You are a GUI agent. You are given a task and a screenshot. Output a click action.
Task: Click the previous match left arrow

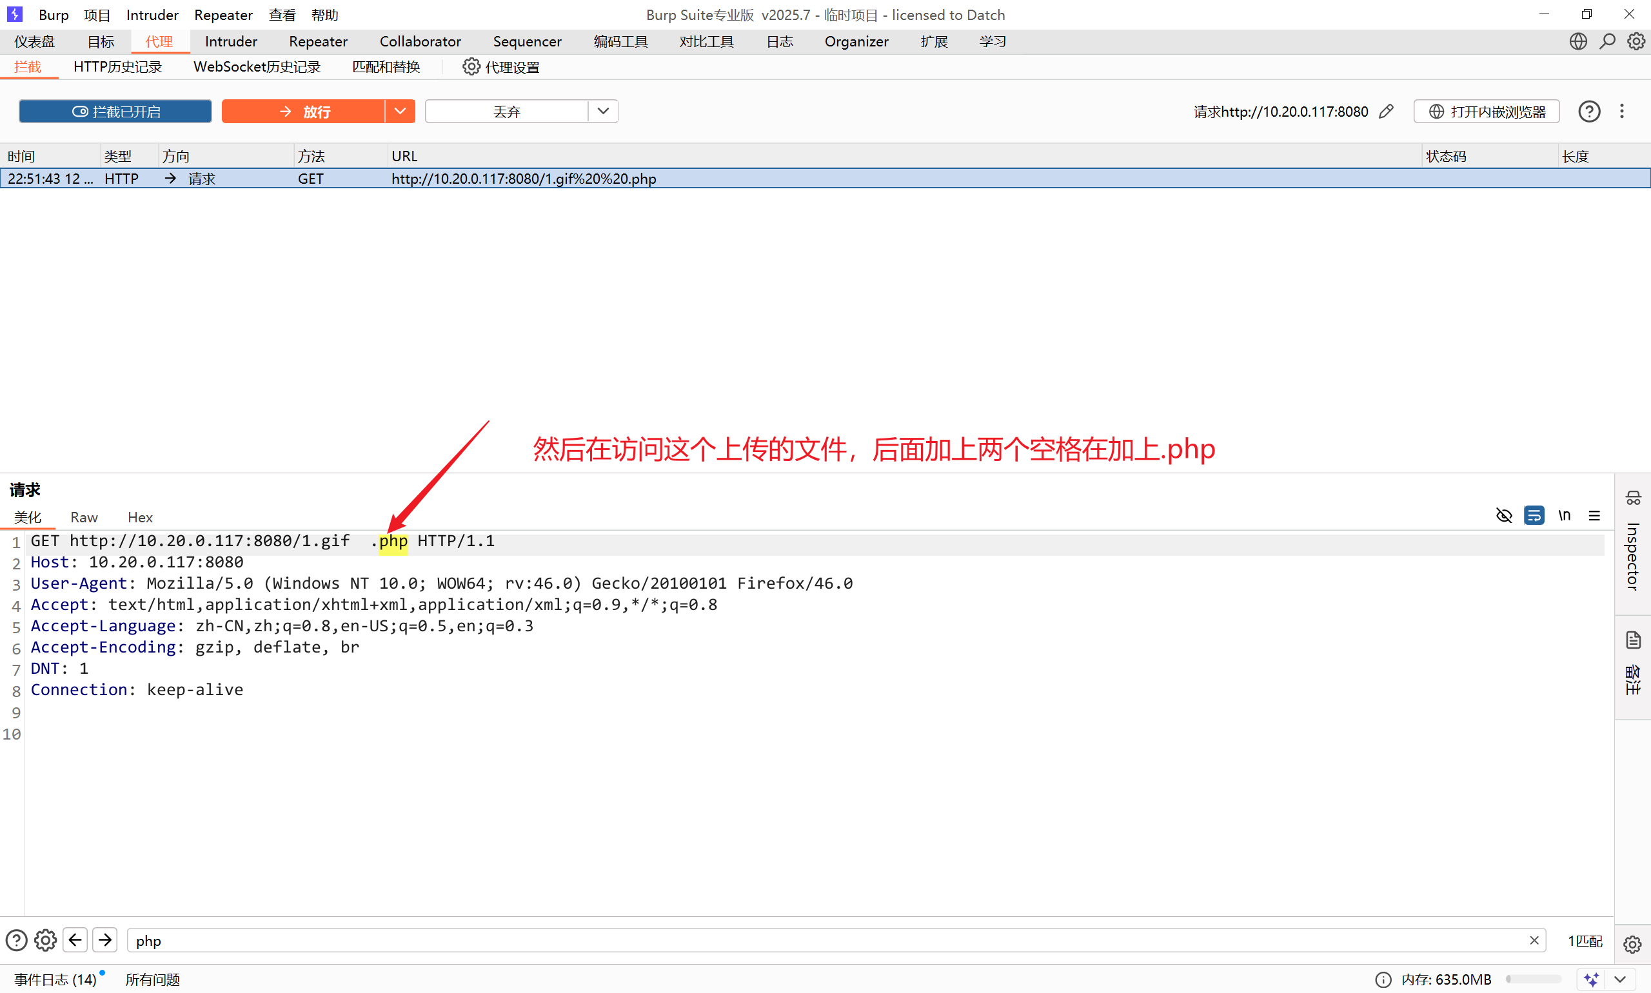[75, 940]
